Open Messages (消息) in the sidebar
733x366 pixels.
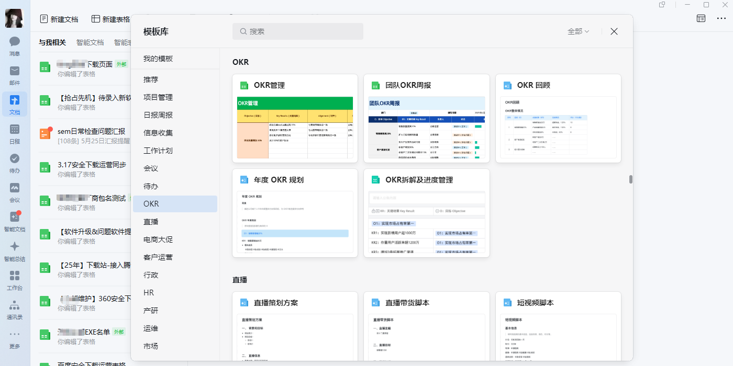click(15, 46)
